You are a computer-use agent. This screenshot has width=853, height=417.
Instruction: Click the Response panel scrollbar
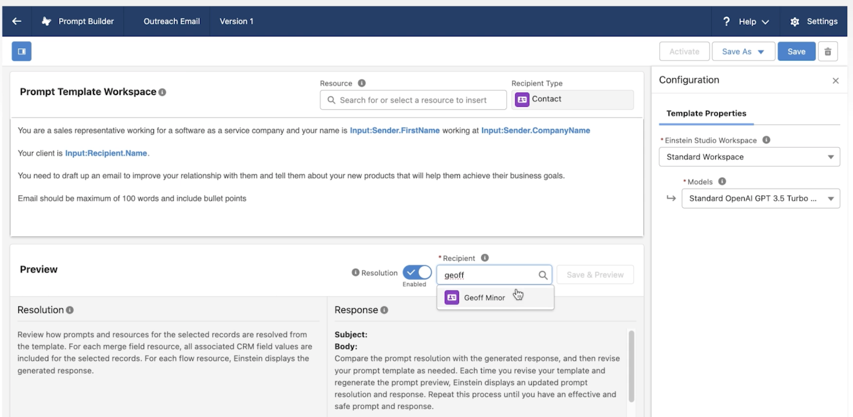pyautogui.click(x=631, y=366)
